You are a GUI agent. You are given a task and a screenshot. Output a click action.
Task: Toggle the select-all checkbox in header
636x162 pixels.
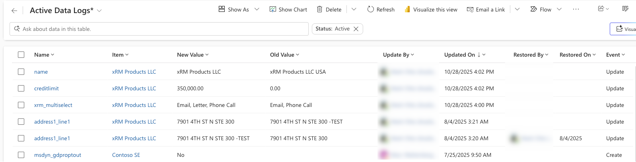[x=21, y=55]
